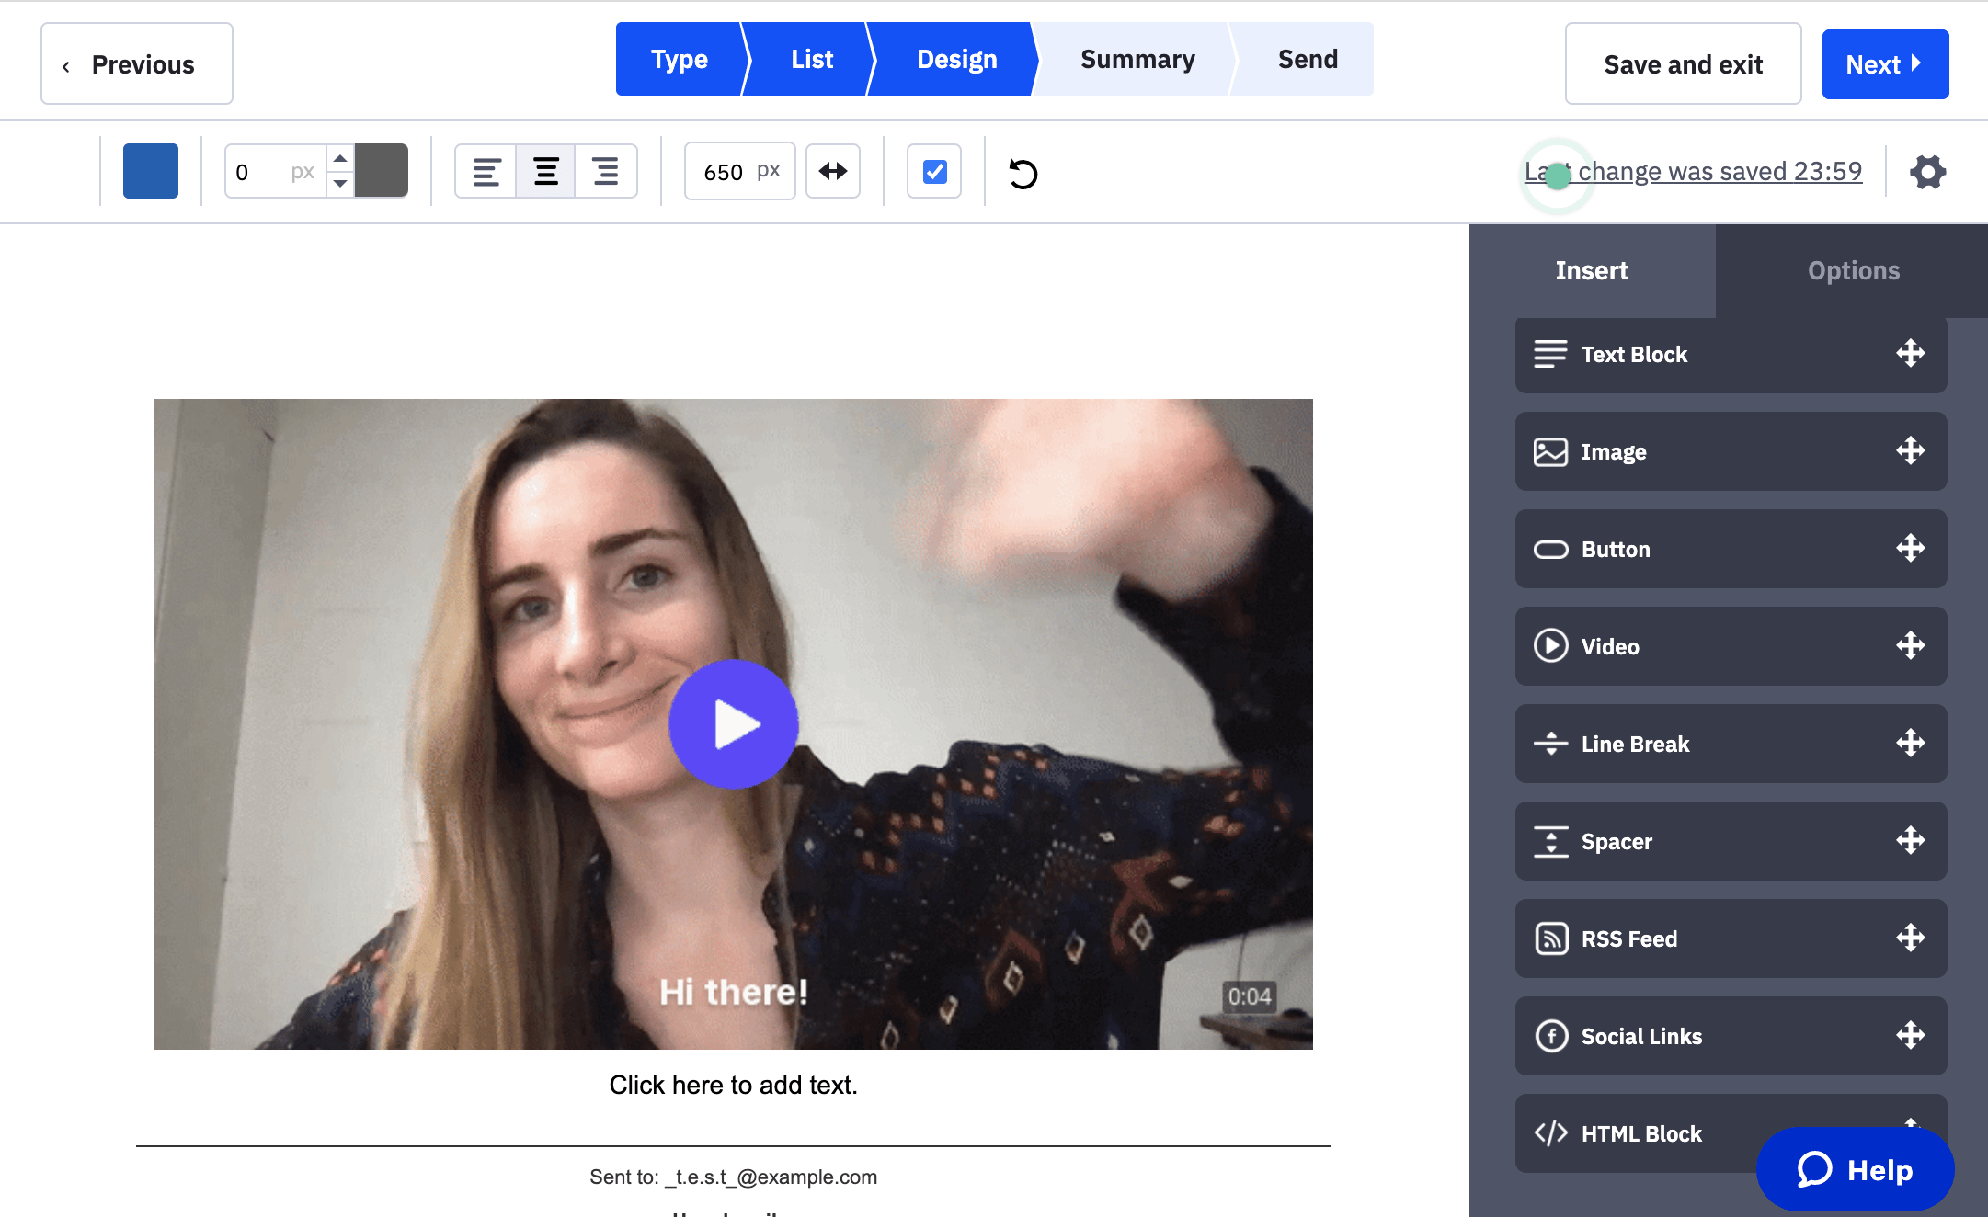Click the HTML Block code brackets icon
Viewport: 1988px width, 1217px height.
click(x=1550, y=1133)
